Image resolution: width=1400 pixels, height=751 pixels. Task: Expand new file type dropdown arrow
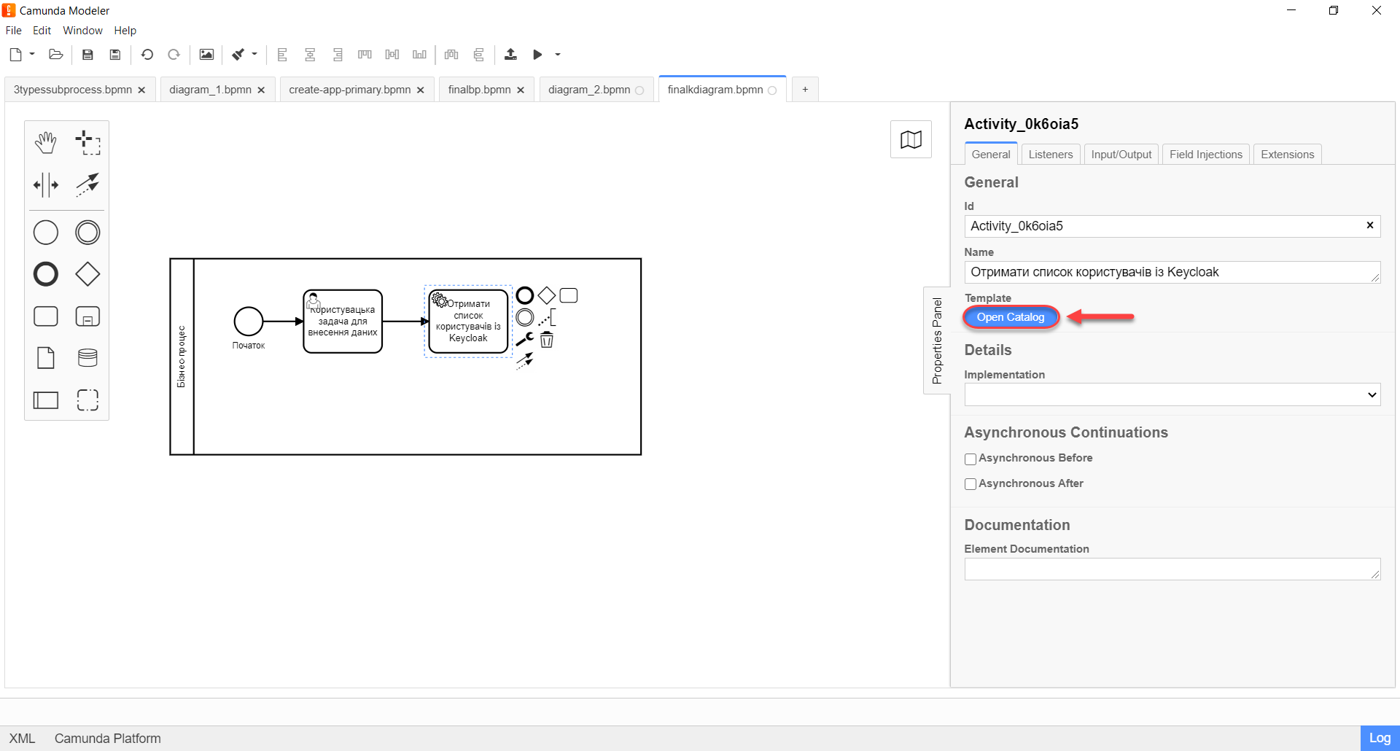click(x=32, y=54)
